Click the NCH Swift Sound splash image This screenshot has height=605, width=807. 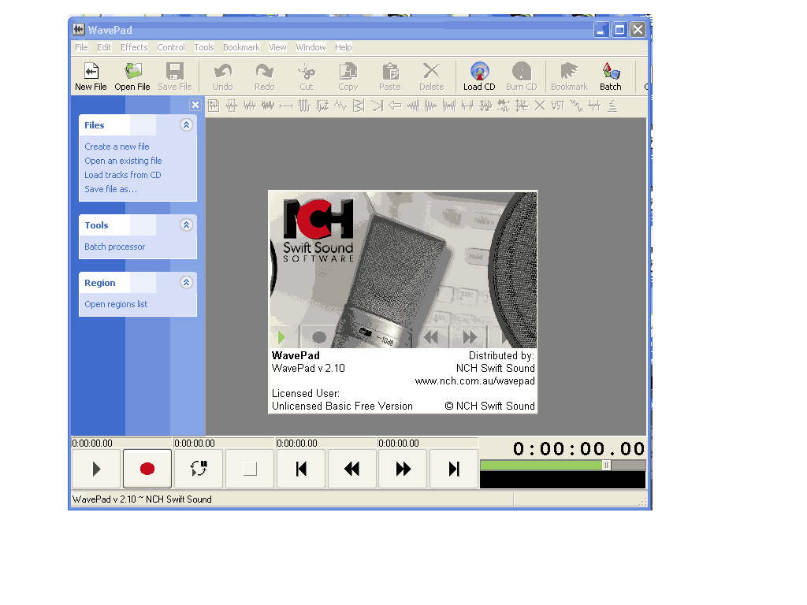[403, 270]
